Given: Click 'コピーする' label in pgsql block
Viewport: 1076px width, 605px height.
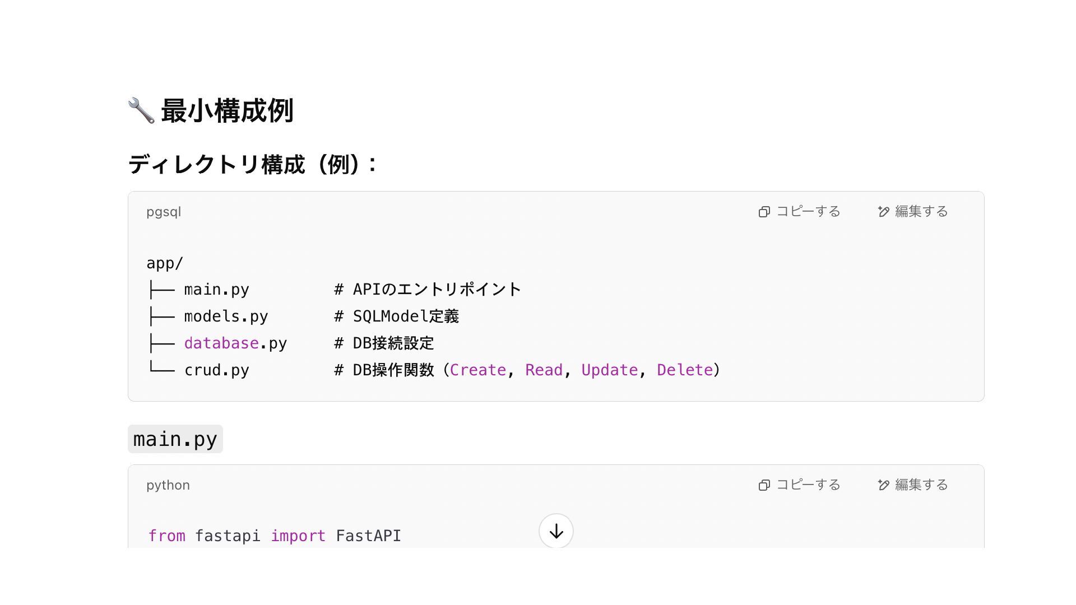Looking at the screenshot, I should [x=808, y=212].
